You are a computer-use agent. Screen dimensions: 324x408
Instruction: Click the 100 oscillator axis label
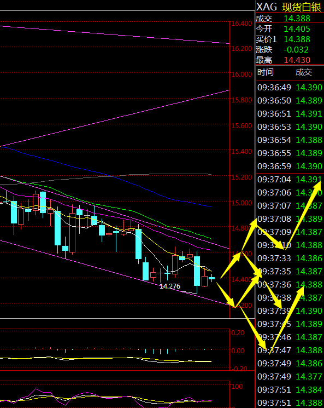237,387
